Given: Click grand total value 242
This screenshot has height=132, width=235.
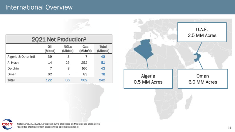Looking at the screenshot, I should point(102,80).
